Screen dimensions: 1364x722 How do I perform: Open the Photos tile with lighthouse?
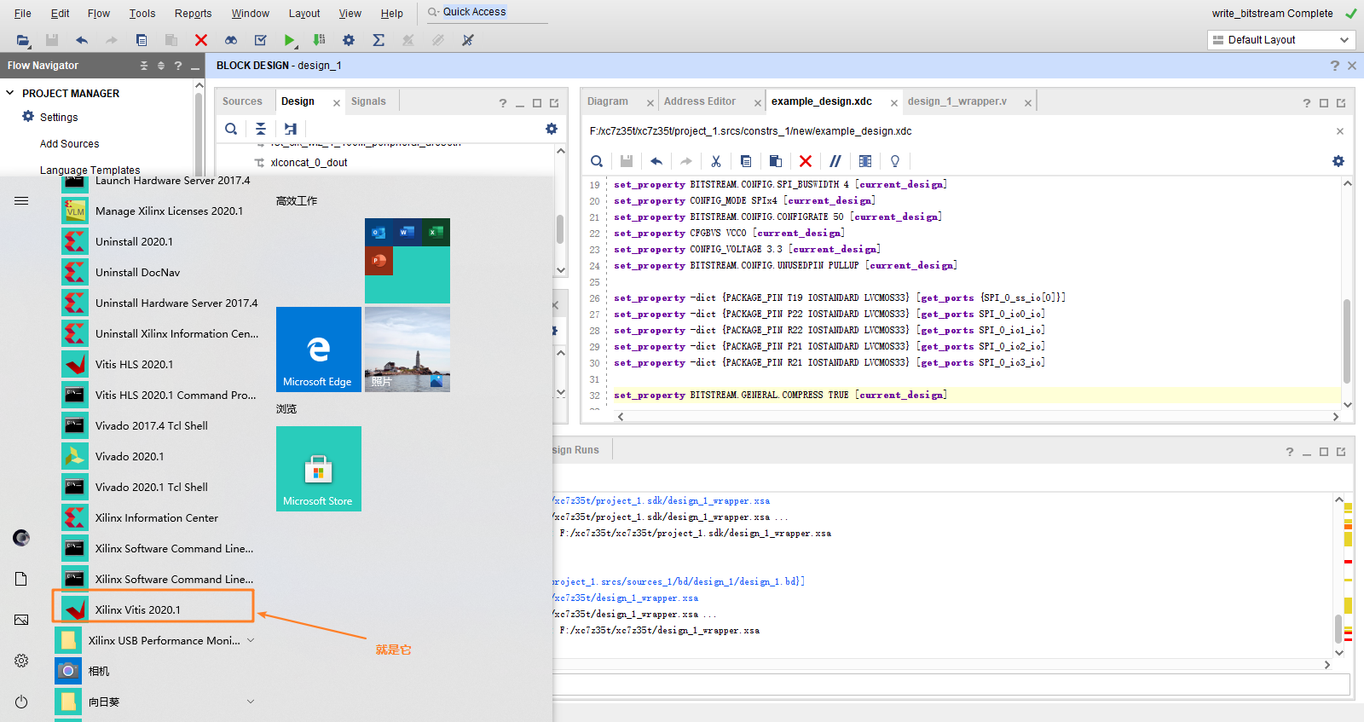[407, 349]
